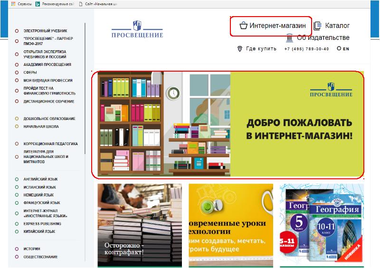Viewport: 380px width, 268px height.
Task: Click the Добро пожаловать в интернет-магазин banner
Action: click(x=231, y=124)
